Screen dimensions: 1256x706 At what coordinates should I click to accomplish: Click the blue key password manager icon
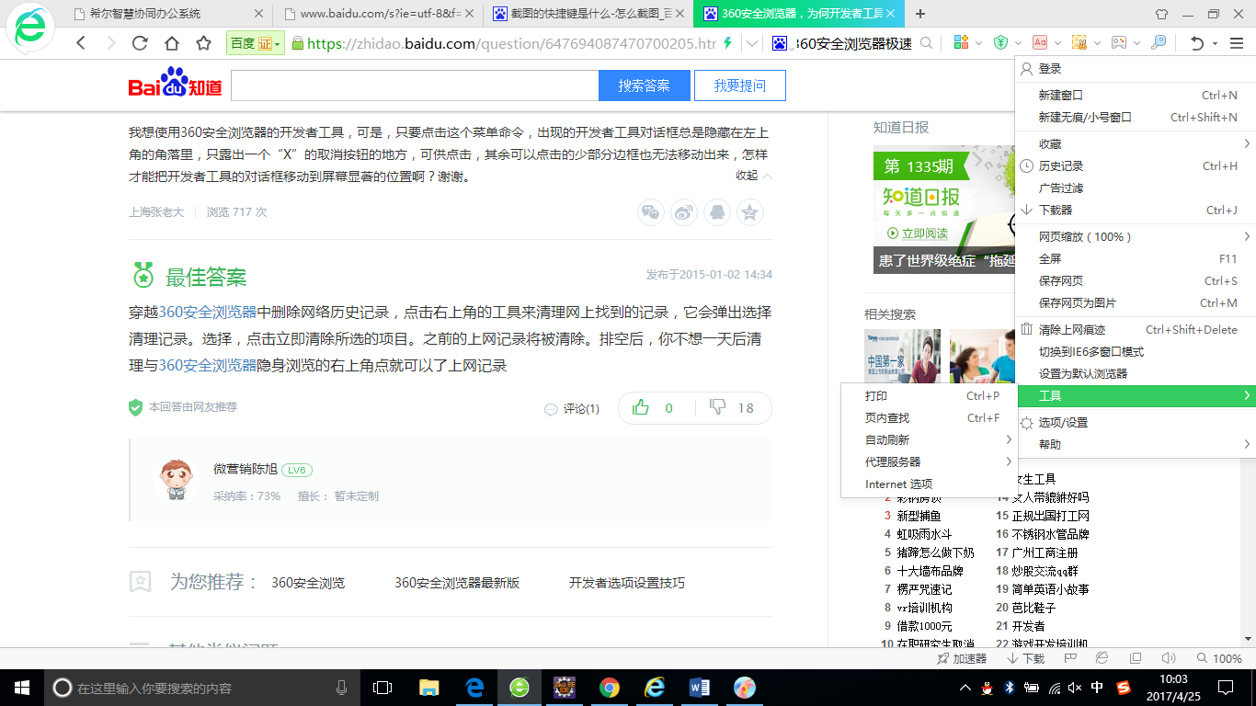click(1158, 42)
